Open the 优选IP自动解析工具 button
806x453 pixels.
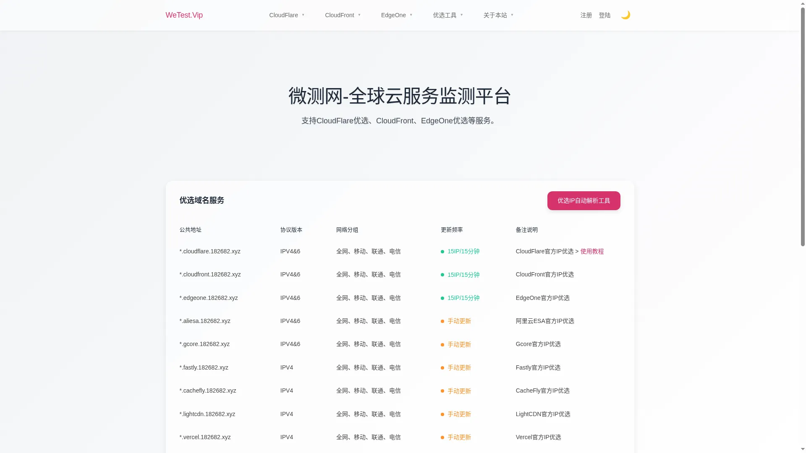[584, 200]
